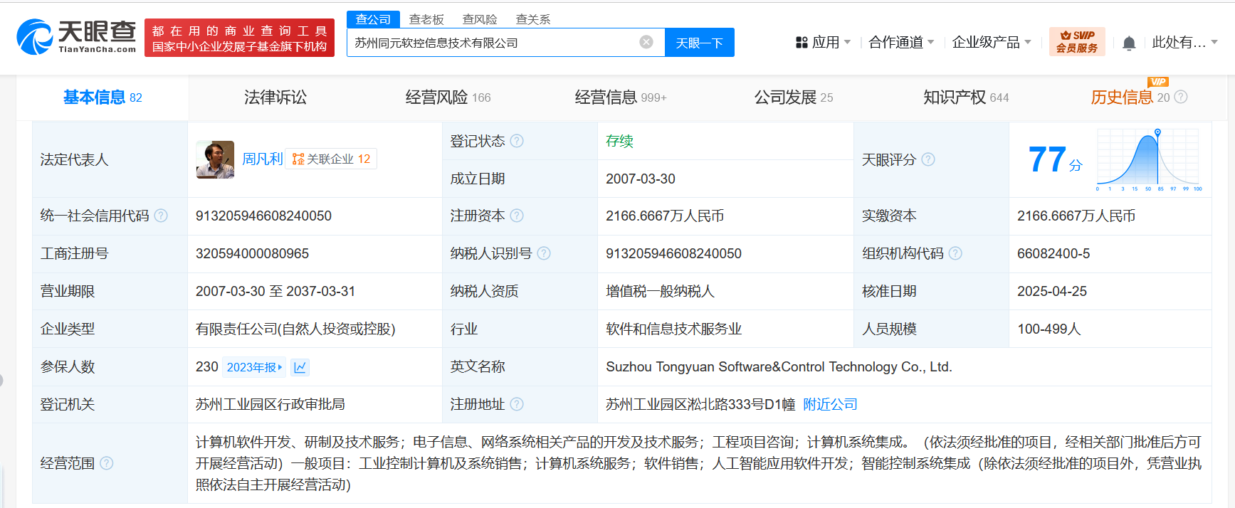Expand the 合作通道 dropdown
1235x508 pixels.
[901, 43]
